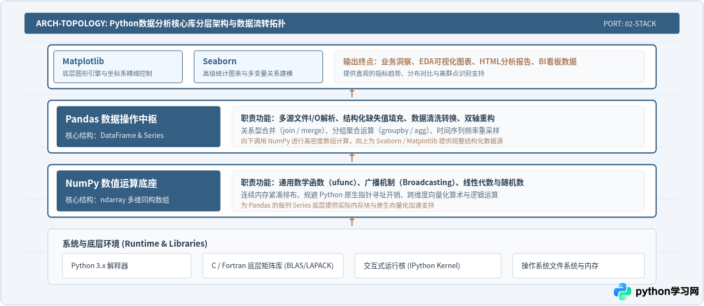The height and width of the screenshot is (306, 704).
Task: Select the Python 3.x 解释器 box
Action: coord(127,265)
